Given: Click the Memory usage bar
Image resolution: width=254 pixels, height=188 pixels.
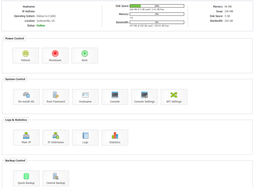Looking at the screenshot, I should click(x=157, y=14).
